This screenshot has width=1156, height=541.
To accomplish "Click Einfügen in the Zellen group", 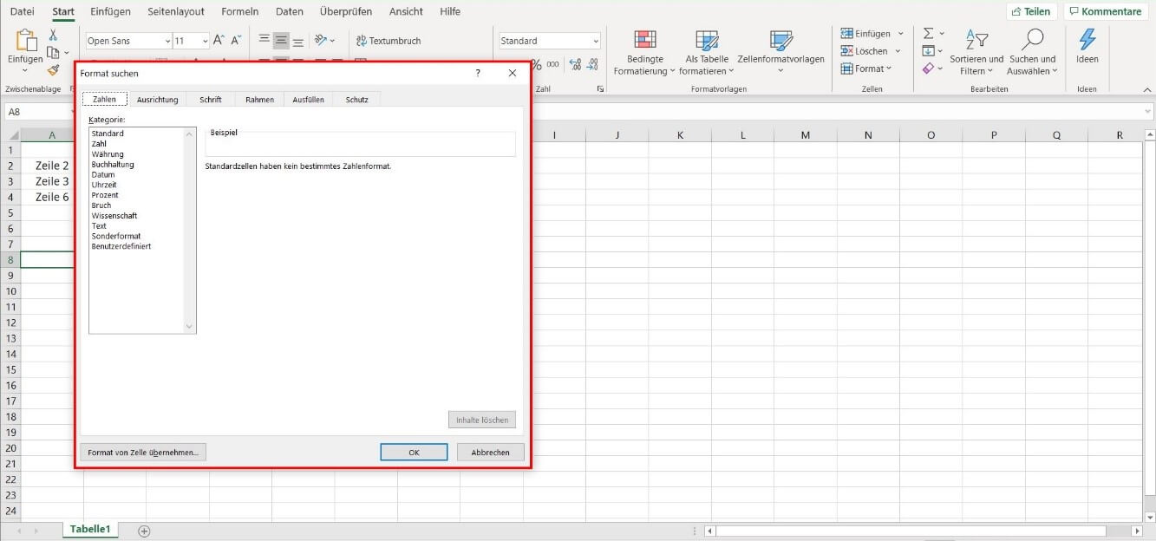I will 871,34.
